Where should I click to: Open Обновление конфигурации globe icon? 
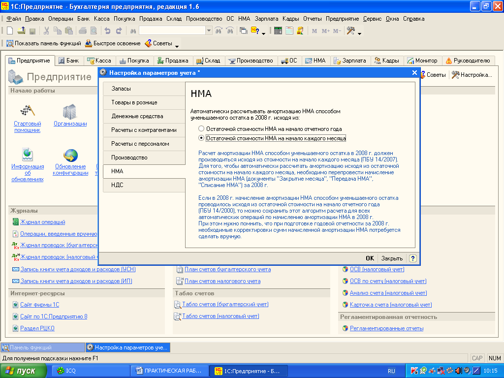pos(70,155)
